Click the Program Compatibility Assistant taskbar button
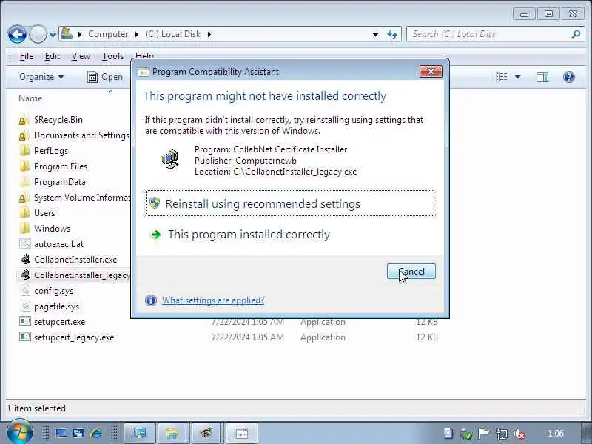 (x=242, y=433)
